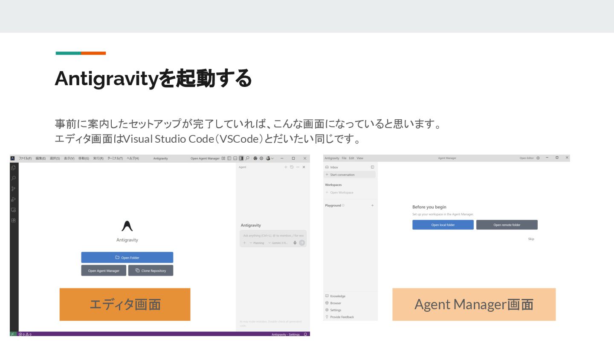Close the Agent panel with its X
The height and width of the screenshot is (345, 614).
(304, 167)
